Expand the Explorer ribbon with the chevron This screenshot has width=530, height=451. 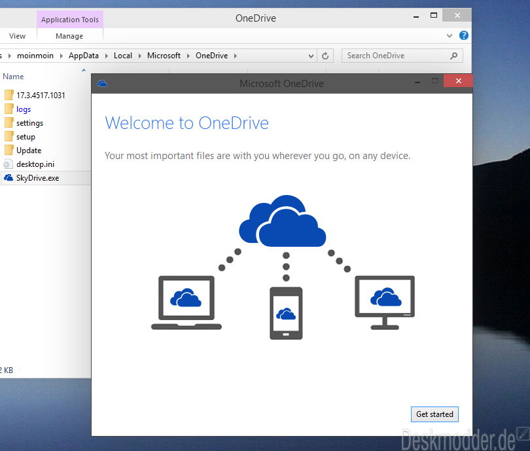tap(450, 35)
